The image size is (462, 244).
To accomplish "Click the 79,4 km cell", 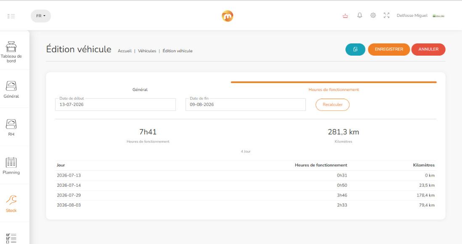I will point(427,205).
